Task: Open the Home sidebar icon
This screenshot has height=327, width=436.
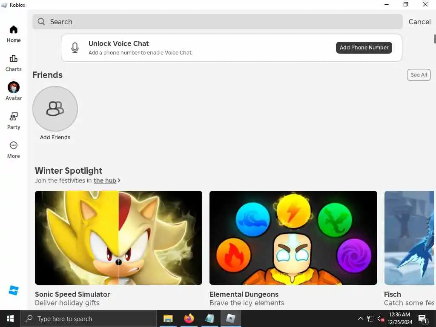Action: 13,30
